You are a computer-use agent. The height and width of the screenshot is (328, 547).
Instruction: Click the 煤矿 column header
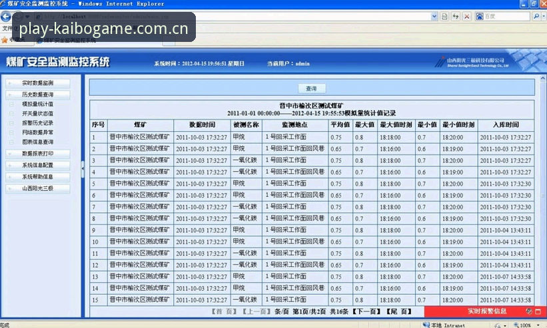[x=140, y=124]
